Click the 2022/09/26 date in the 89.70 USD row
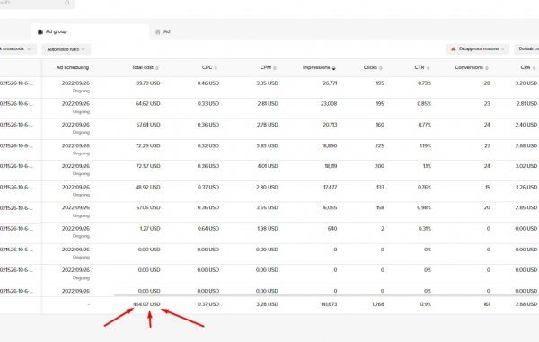Viewport: 539px width, 342px height. (x=75, y=83)
